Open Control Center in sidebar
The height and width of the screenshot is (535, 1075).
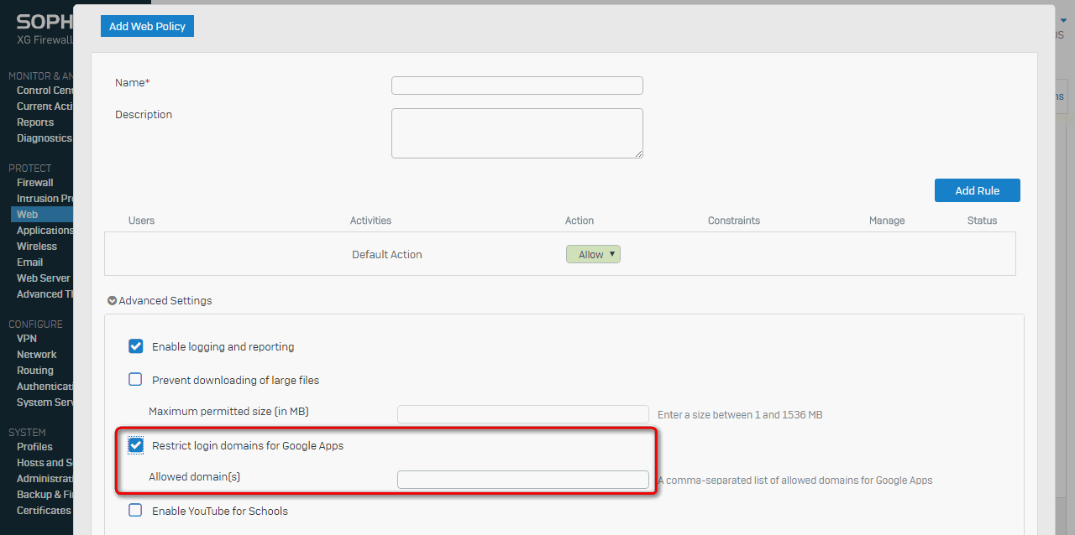pyautogui.click(x=45, y=91)
